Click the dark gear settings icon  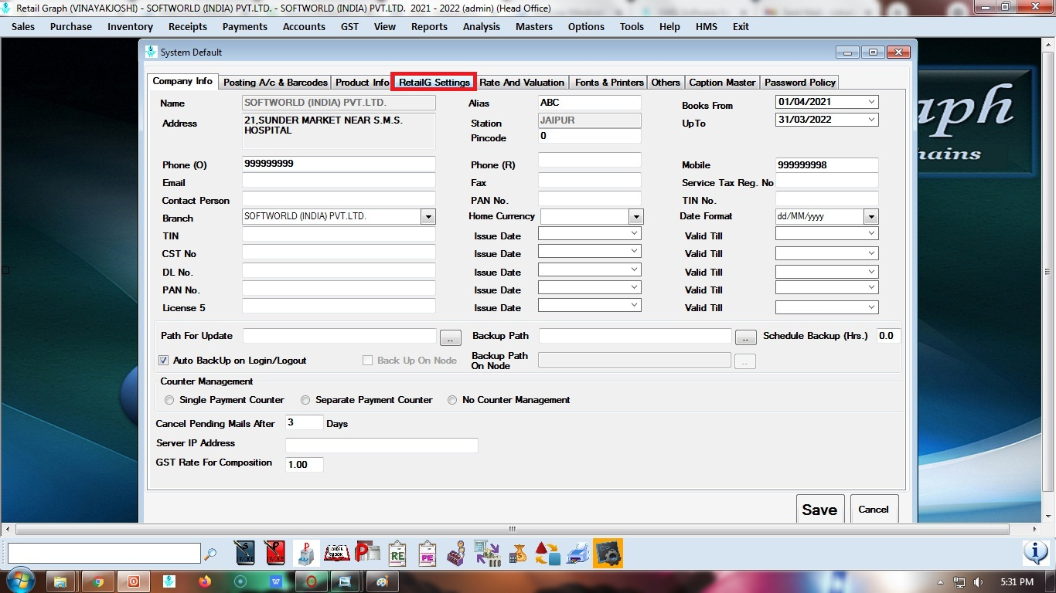[x=608, y=553]
